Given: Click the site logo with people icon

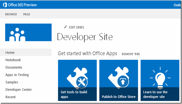Looking at the screenshot, I should [x=28, y=32].
